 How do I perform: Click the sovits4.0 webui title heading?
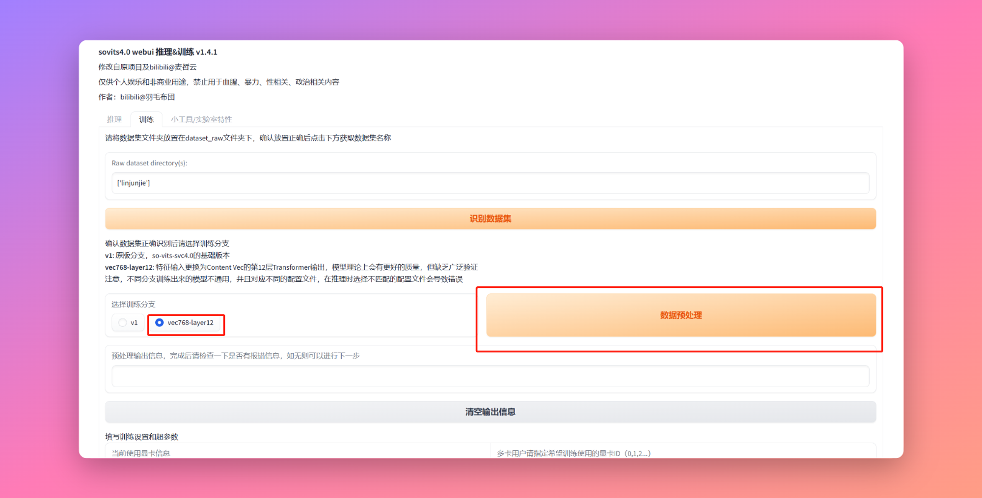(158, 52)
